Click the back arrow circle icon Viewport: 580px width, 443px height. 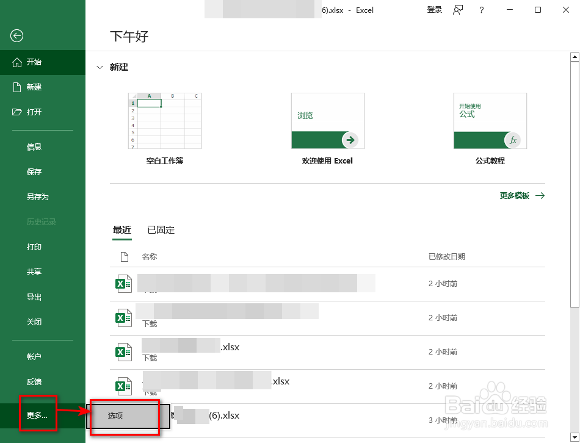click(x=16, y=36)
